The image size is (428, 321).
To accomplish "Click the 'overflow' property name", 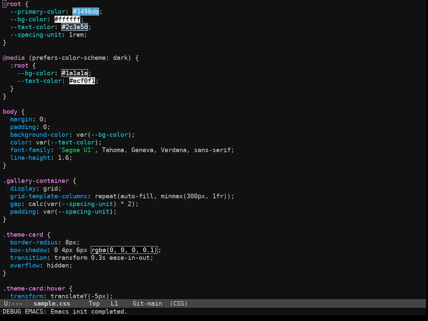I will 25,265.
